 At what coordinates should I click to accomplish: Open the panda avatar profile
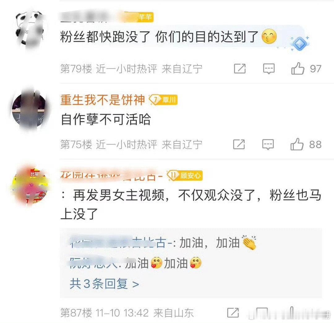(x=30, y=29)
